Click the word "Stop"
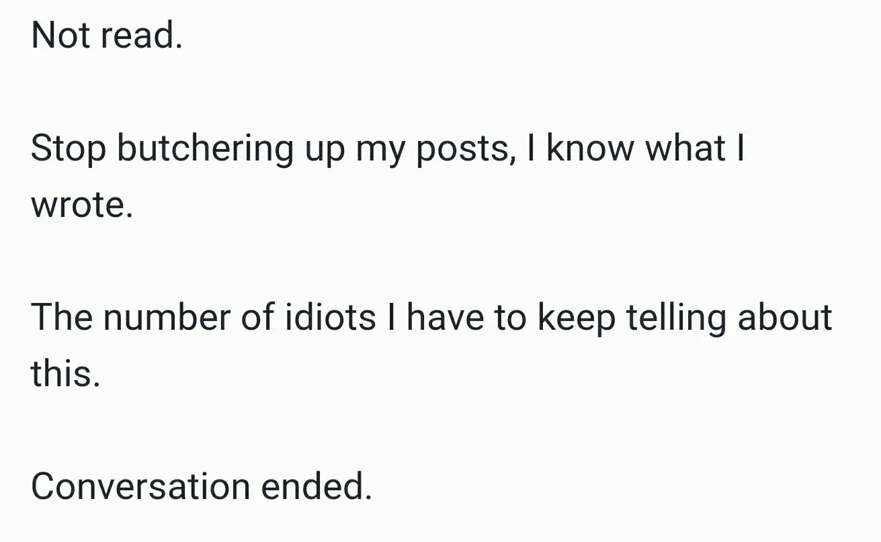 pos(69,150)
